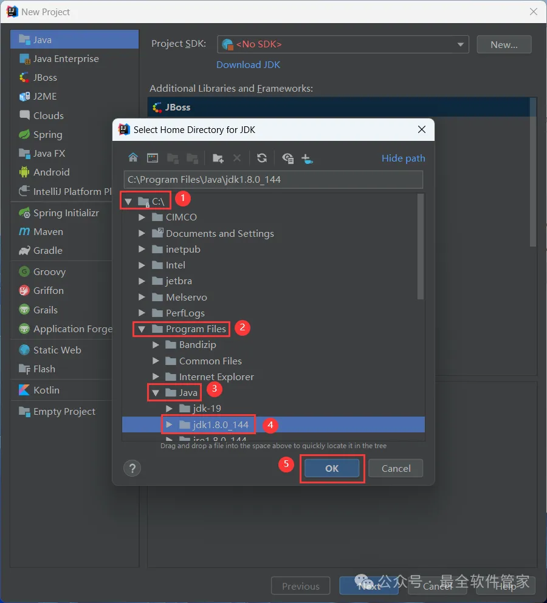Click Previous button in New Project window

[301, 586]
